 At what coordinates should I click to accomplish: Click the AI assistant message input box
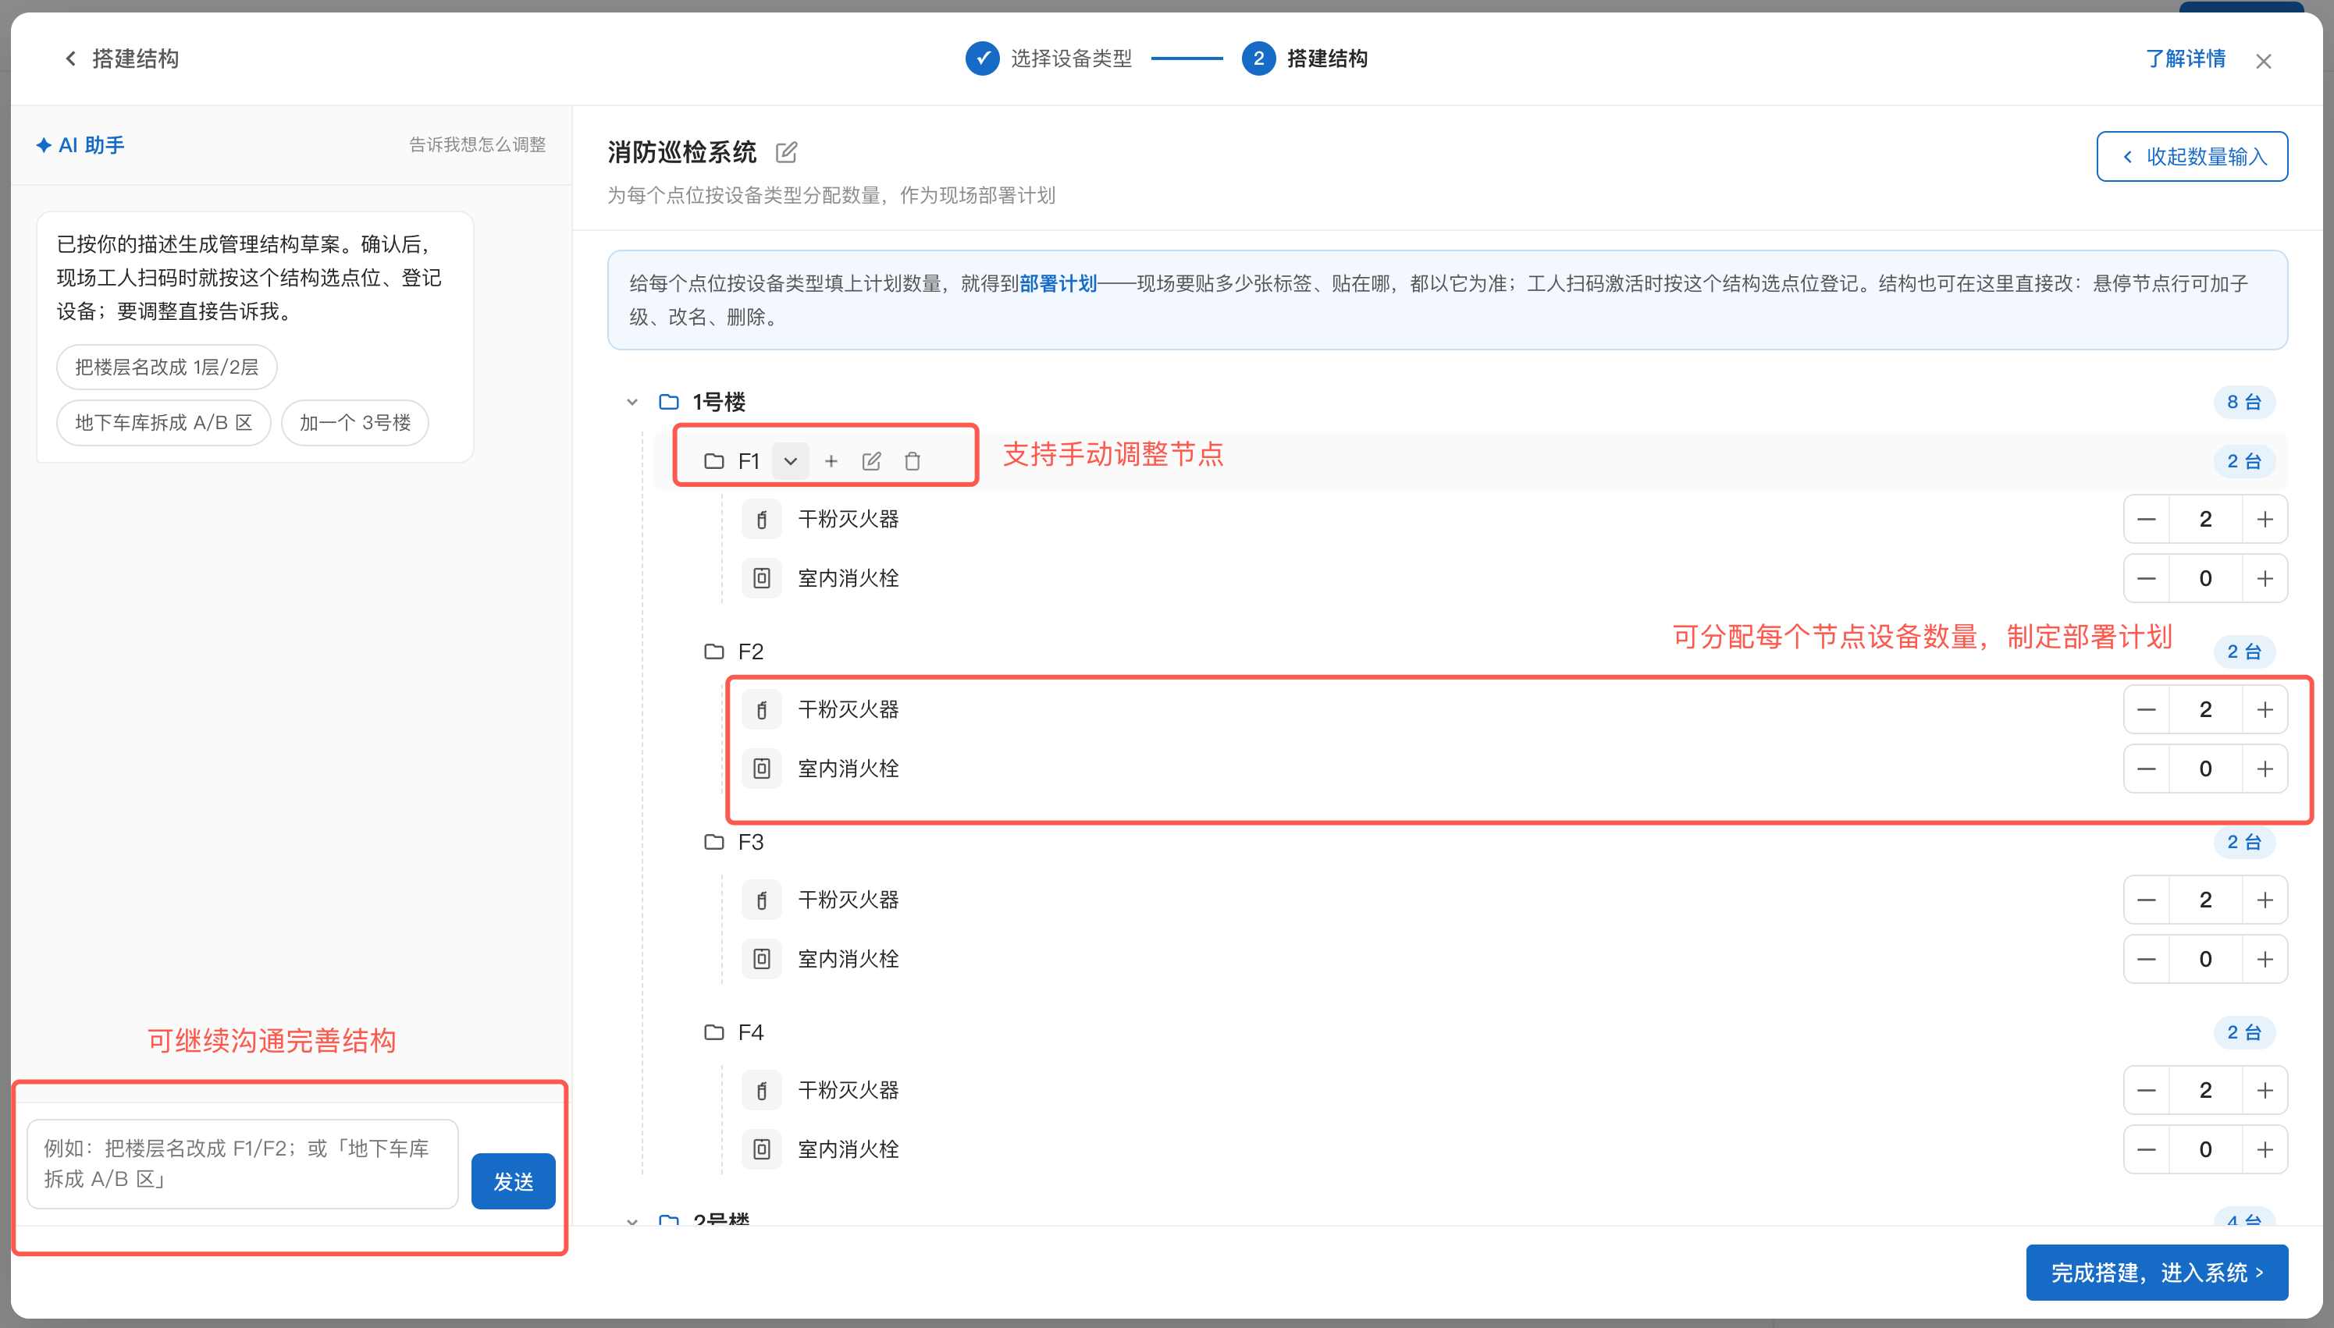243,1165
